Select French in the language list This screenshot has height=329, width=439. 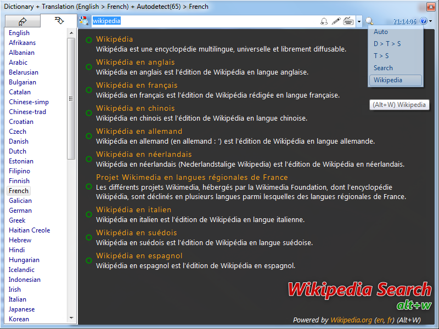(19, 191)
